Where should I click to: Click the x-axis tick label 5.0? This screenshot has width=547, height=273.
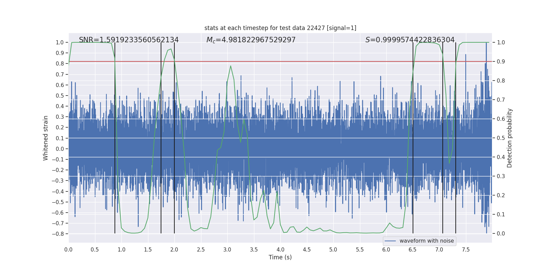(333, 249)
